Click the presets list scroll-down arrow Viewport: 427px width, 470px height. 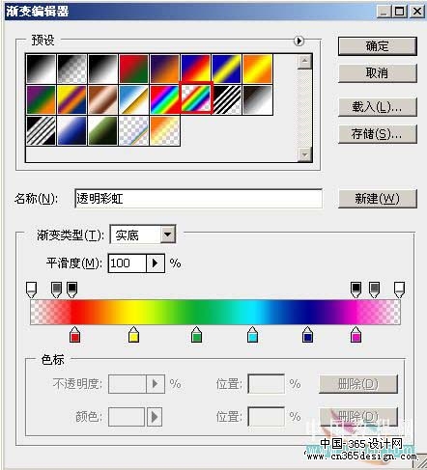coord(304,154)
